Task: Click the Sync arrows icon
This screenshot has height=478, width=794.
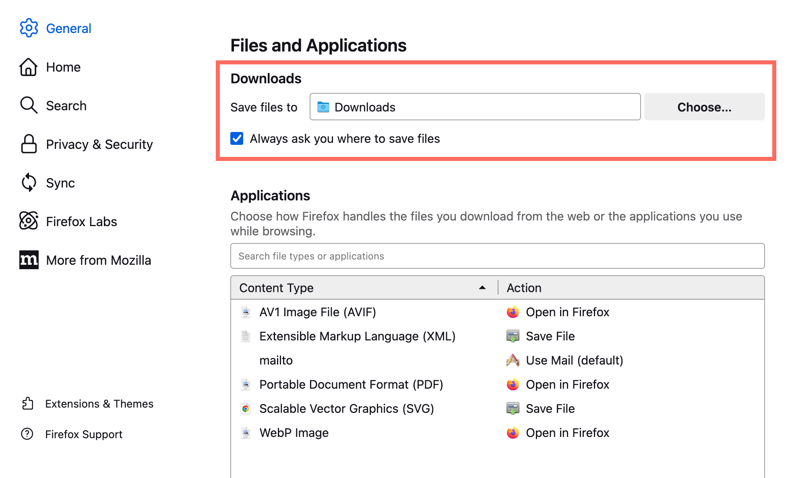Action: coord(29,183)
